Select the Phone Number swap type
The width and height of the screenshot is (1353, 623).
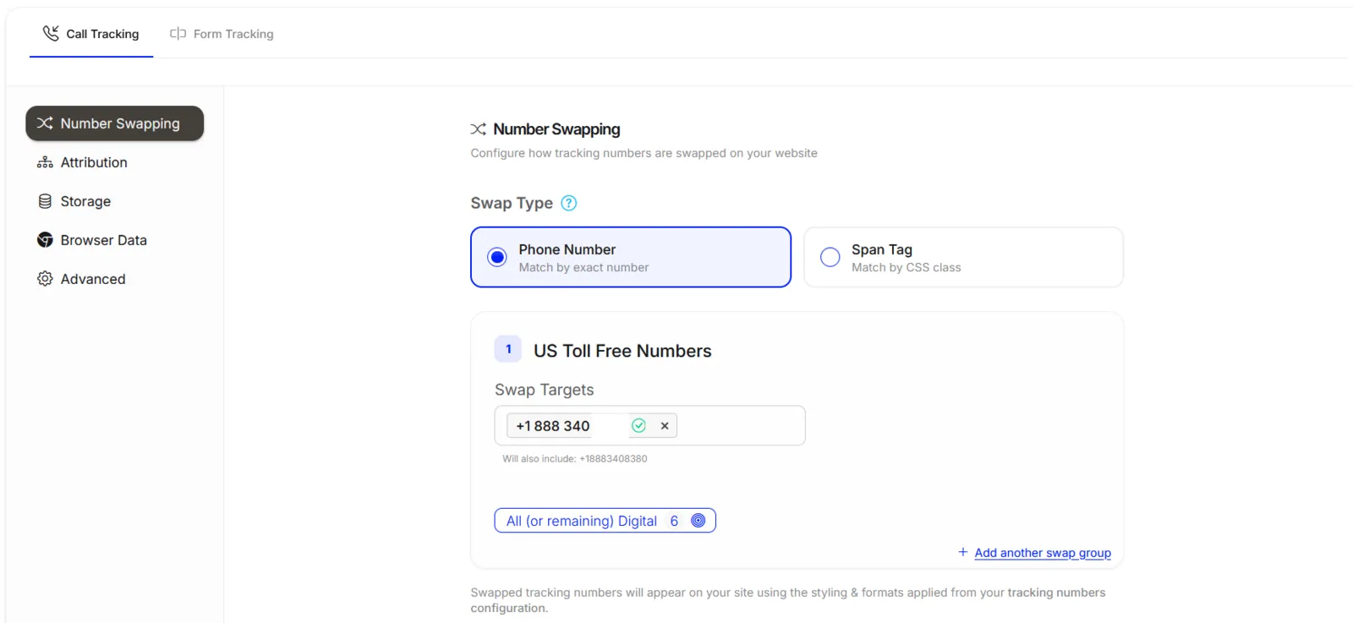click(x=631, y=257)
